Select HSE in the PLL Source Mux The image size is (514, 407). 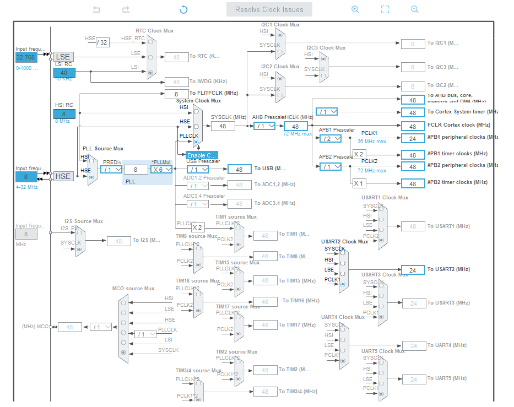coord(91,176)
